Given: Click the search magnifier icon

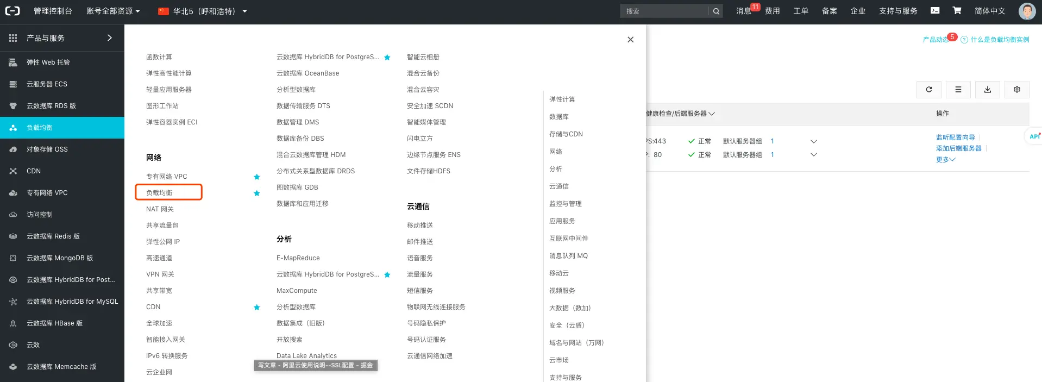Looking at the screenshot, I should coord(716,11).
